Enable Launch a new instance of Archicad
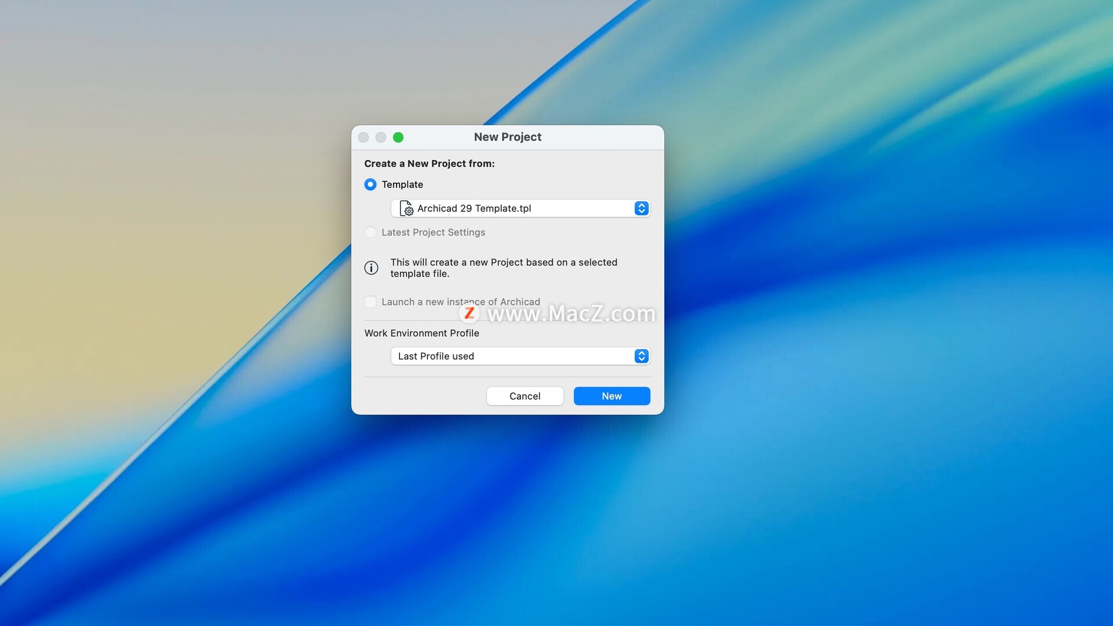The height and width of the screenshot is (626, 1113). point(370,302)
